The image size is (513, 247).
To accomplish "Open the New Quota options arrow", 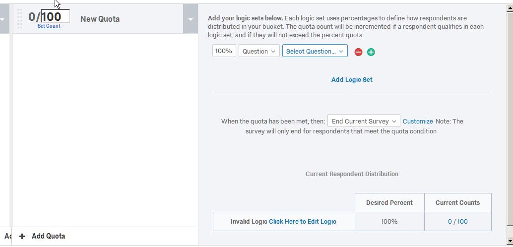I will (191, 19).
